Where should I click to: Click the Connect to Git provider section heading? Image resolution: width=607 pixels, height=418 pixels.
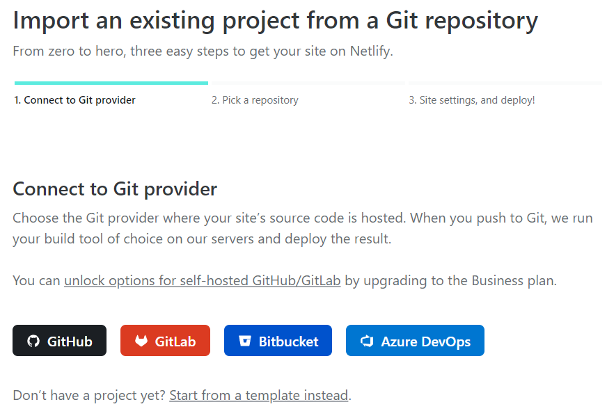click(115, 189)
